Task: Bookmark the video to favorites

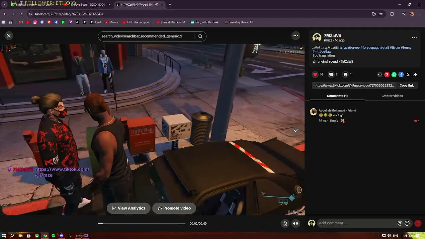Action: pos(345,75)
